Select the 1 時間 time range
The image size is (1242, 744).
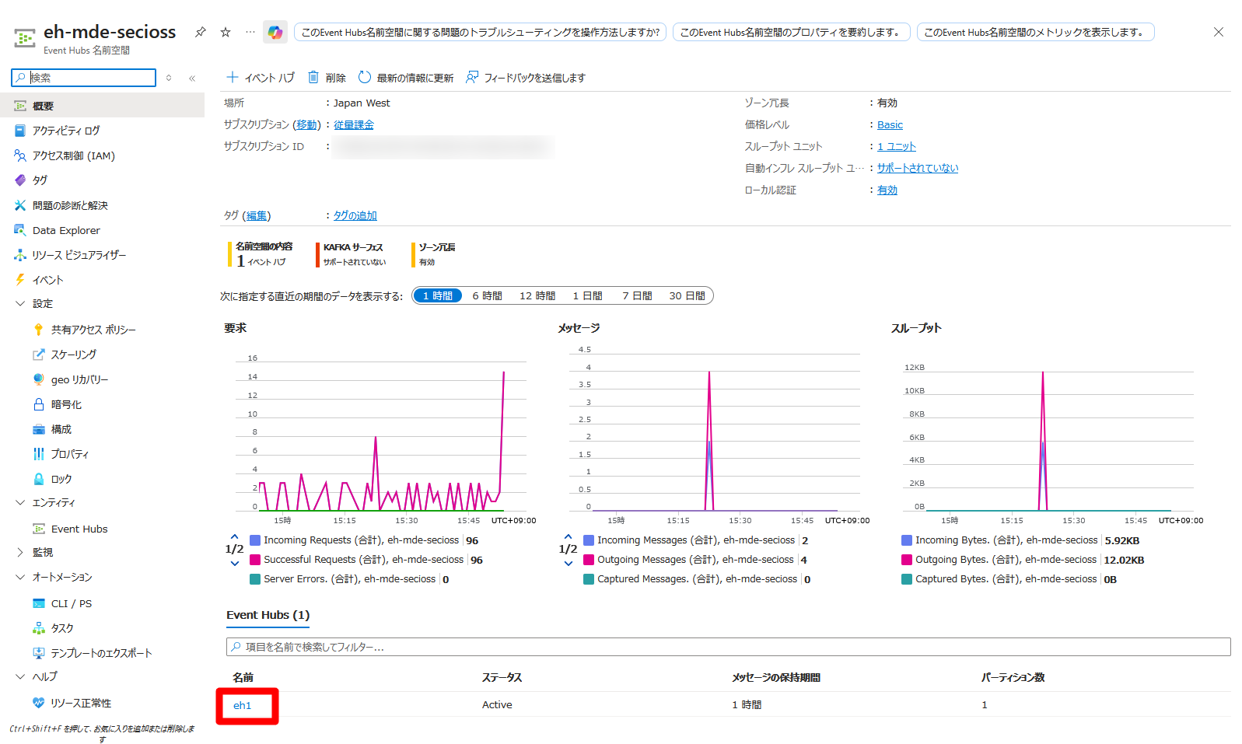(x=438, y=295)
